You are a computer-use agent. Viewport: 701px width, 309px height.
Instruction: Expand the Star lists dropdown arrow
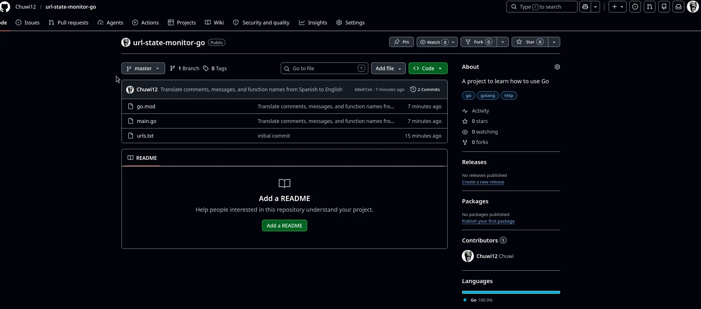[x=554, y=42]
